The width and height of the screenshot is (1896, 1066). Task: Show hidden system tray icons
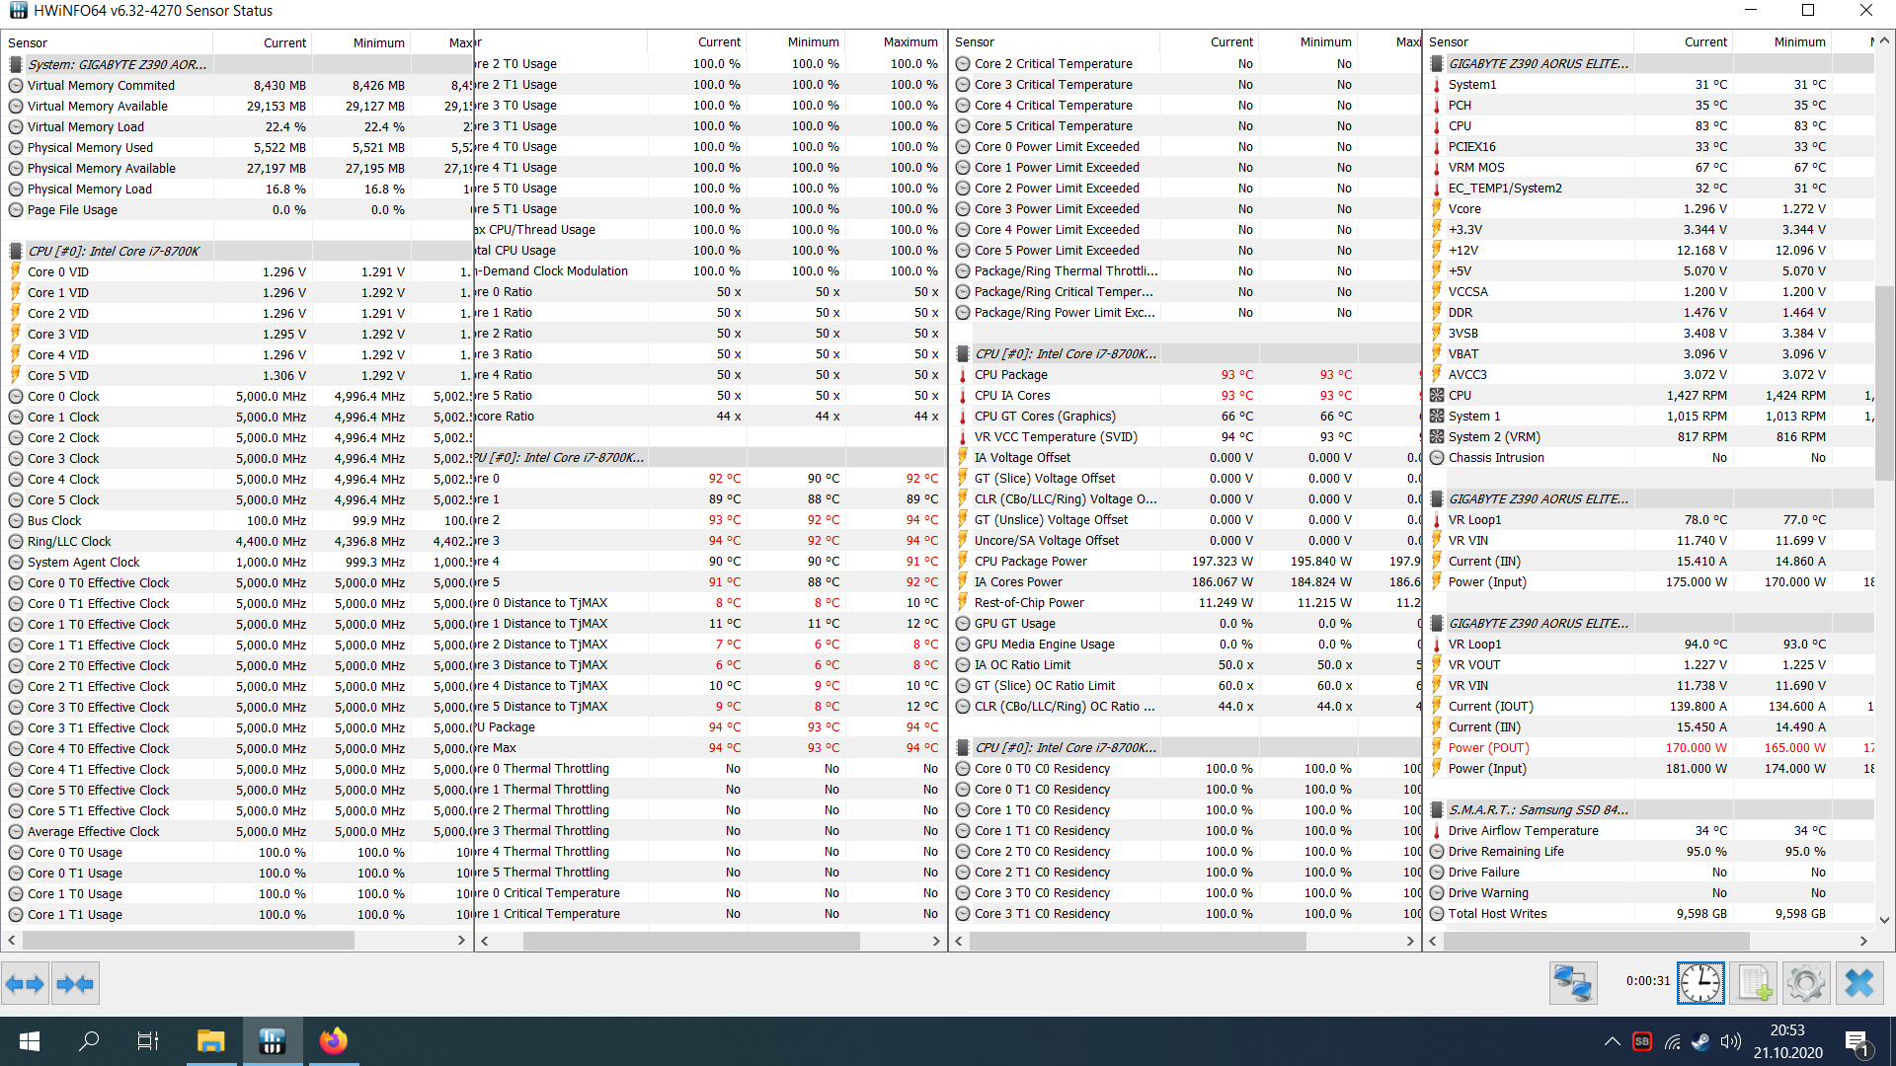pos(1612,1041)
